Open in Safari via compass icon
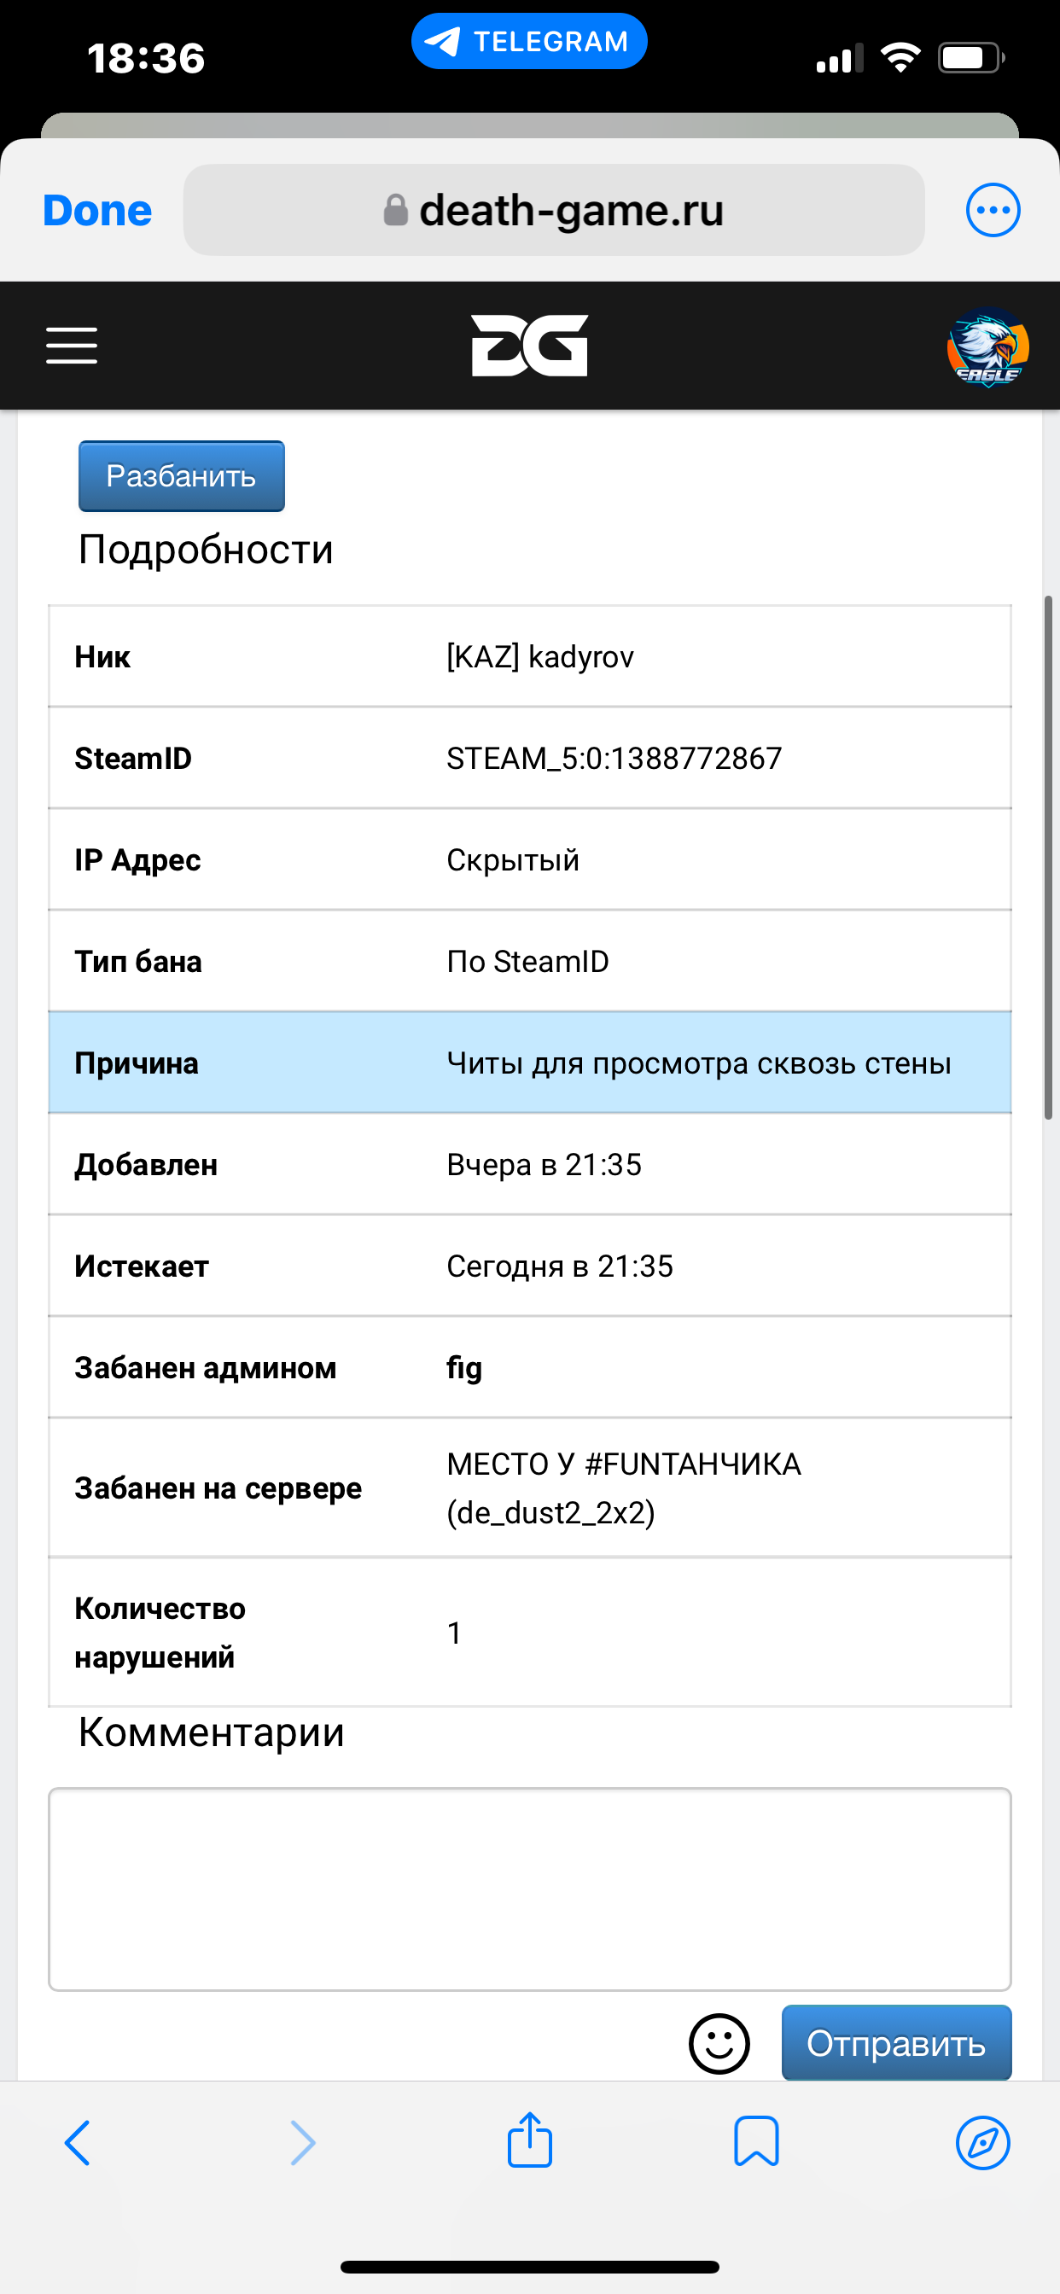The height and width of the screenshot is (2294, 1060). tap(982, 2142)
